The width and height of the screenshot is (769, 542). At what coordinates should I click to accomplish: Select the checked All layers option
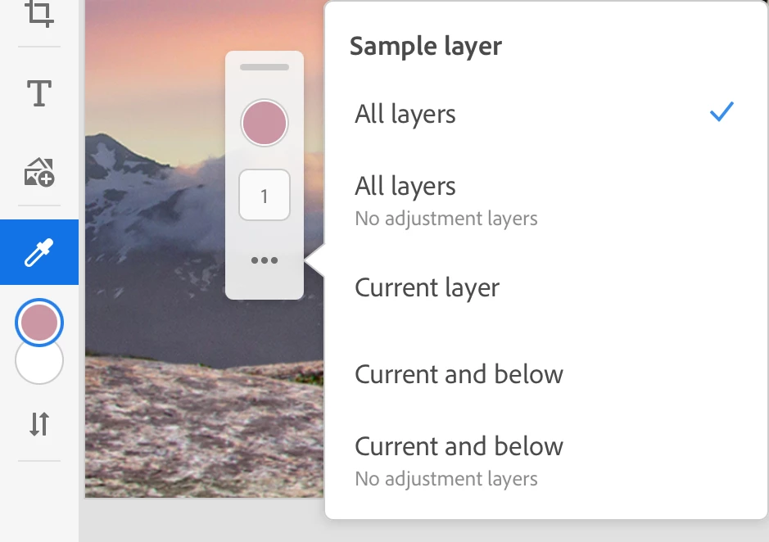click(545, 113)
